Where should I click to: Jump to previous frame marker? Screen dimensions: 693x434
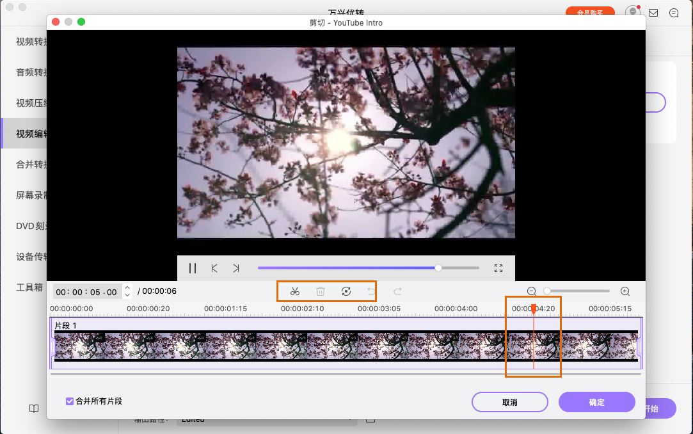214,268
